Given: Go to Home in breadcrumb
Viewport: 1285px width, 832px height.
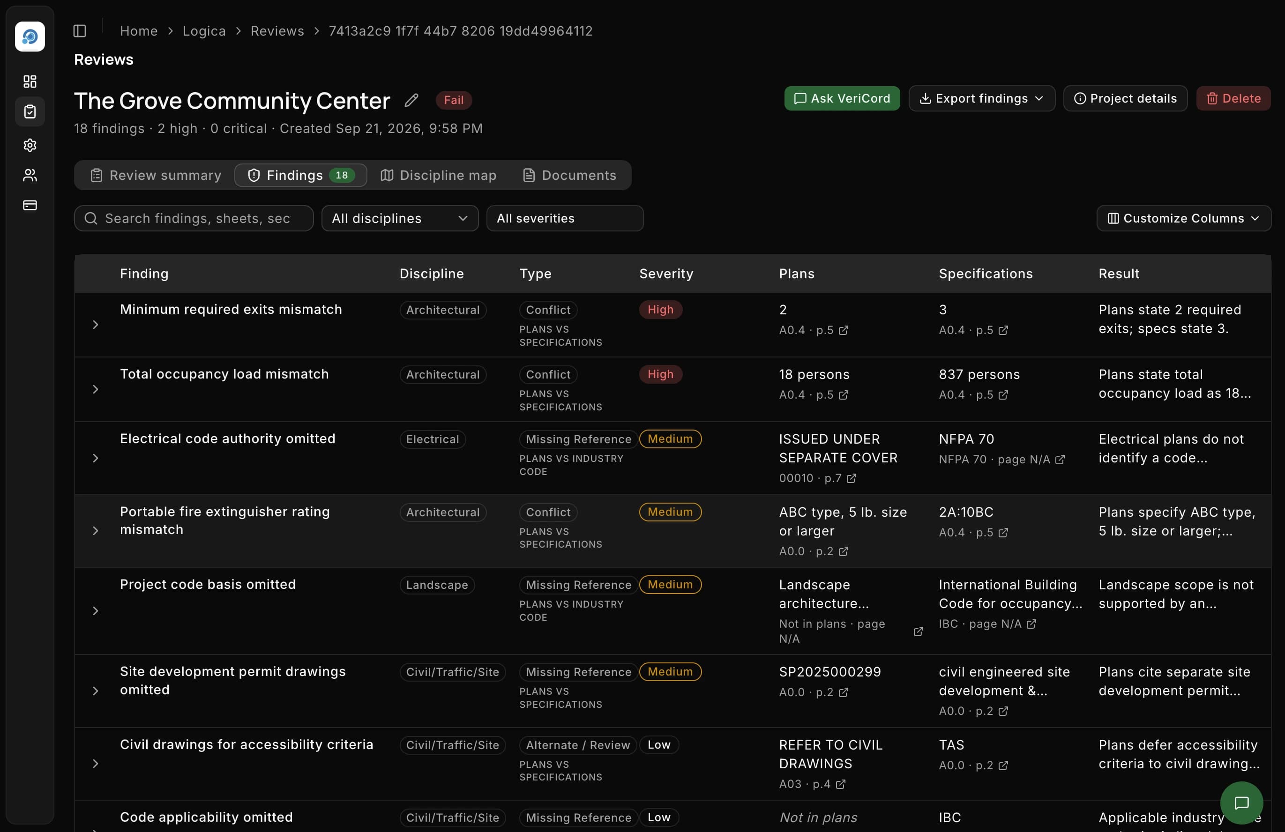Looking at the screenshot, I should [x=139, y=31].
